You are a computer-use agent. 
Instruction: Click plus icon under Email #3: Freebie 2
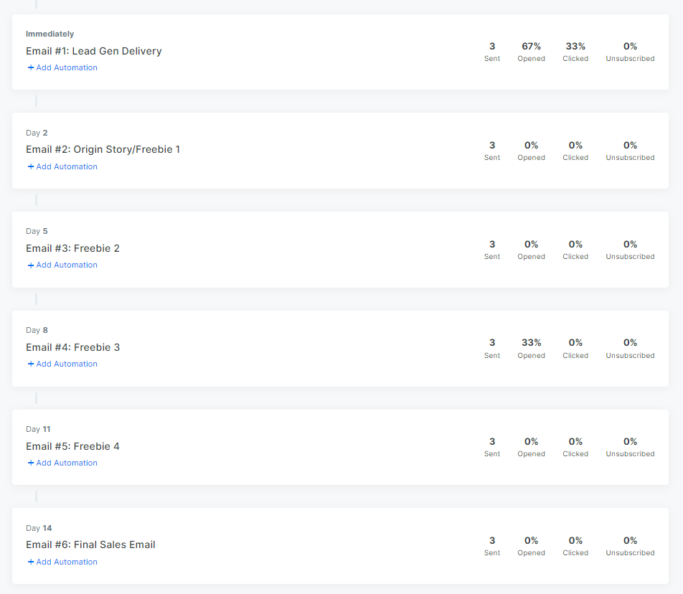pos(31,265)
